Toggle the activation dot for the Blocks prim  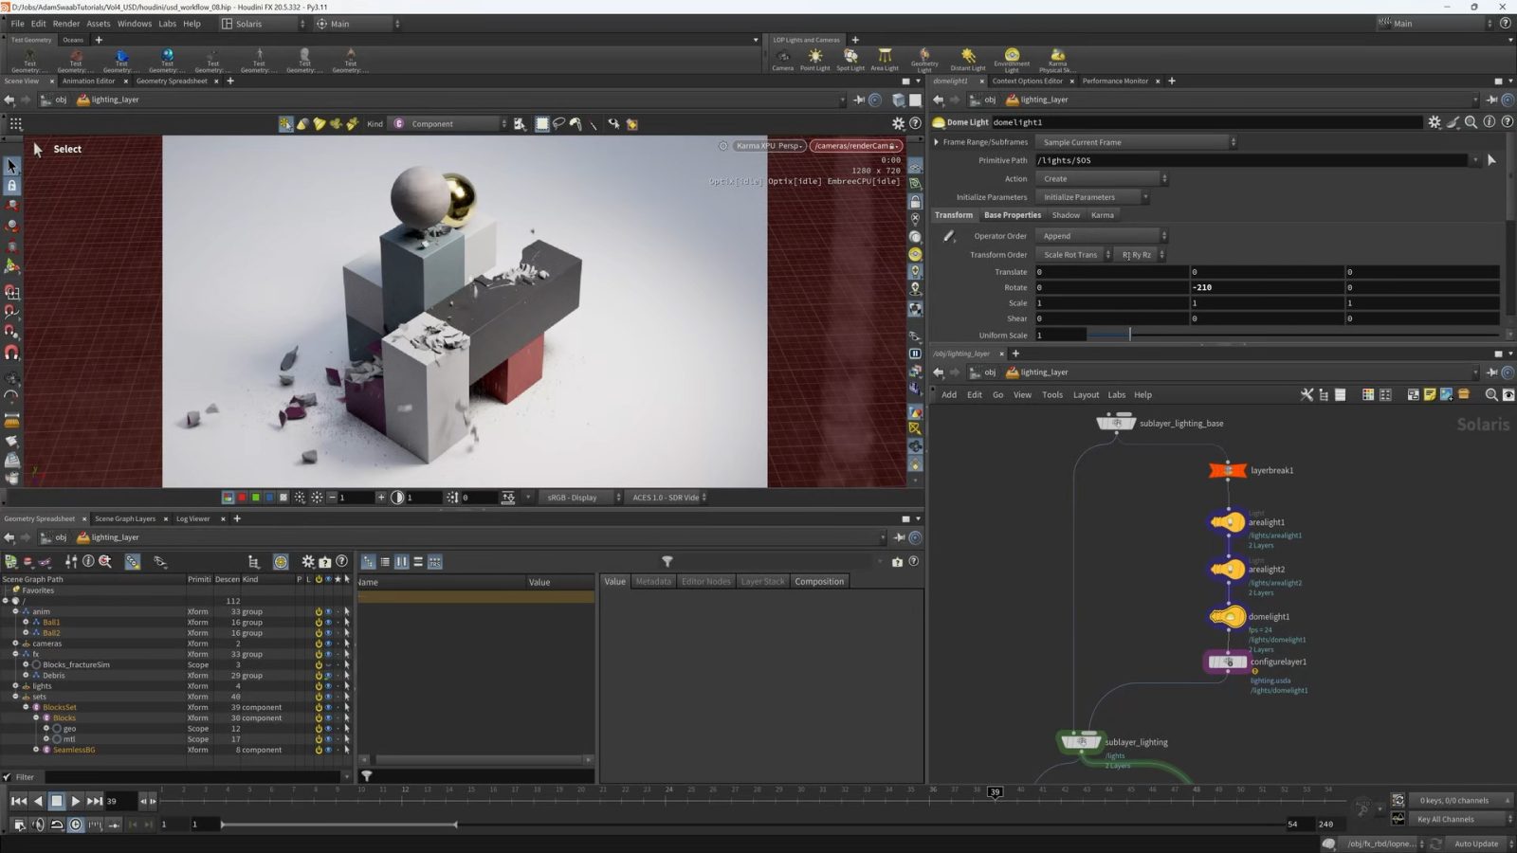[319, 717]
